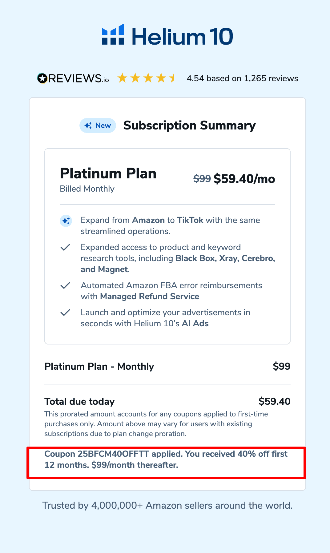This screenshot has width=330, height=553.
Task: Click the sparkle icon inside the New badge
Action: (88, 125)
